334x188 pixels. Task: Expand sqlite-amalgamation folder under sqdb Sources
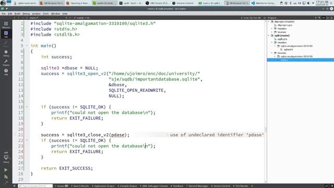(x=275, y=56)
